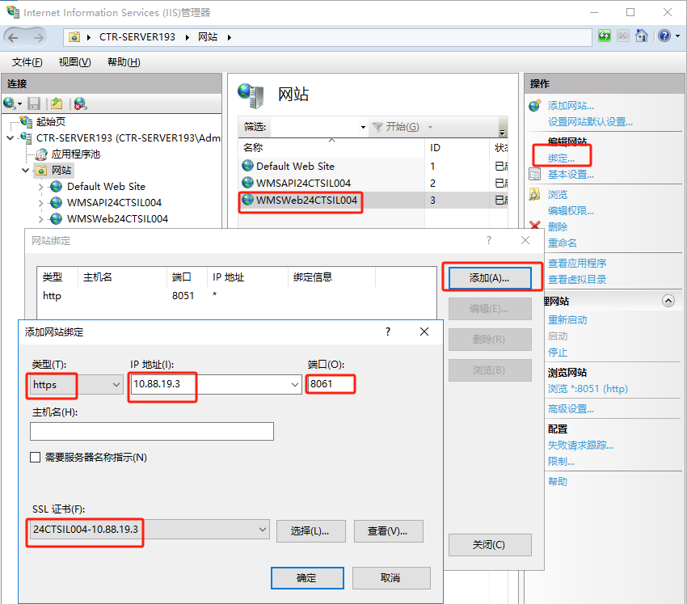Viewport: 687px width, 604px height.
Task: Click the 主机名 text input field
Action: (152, 432)
